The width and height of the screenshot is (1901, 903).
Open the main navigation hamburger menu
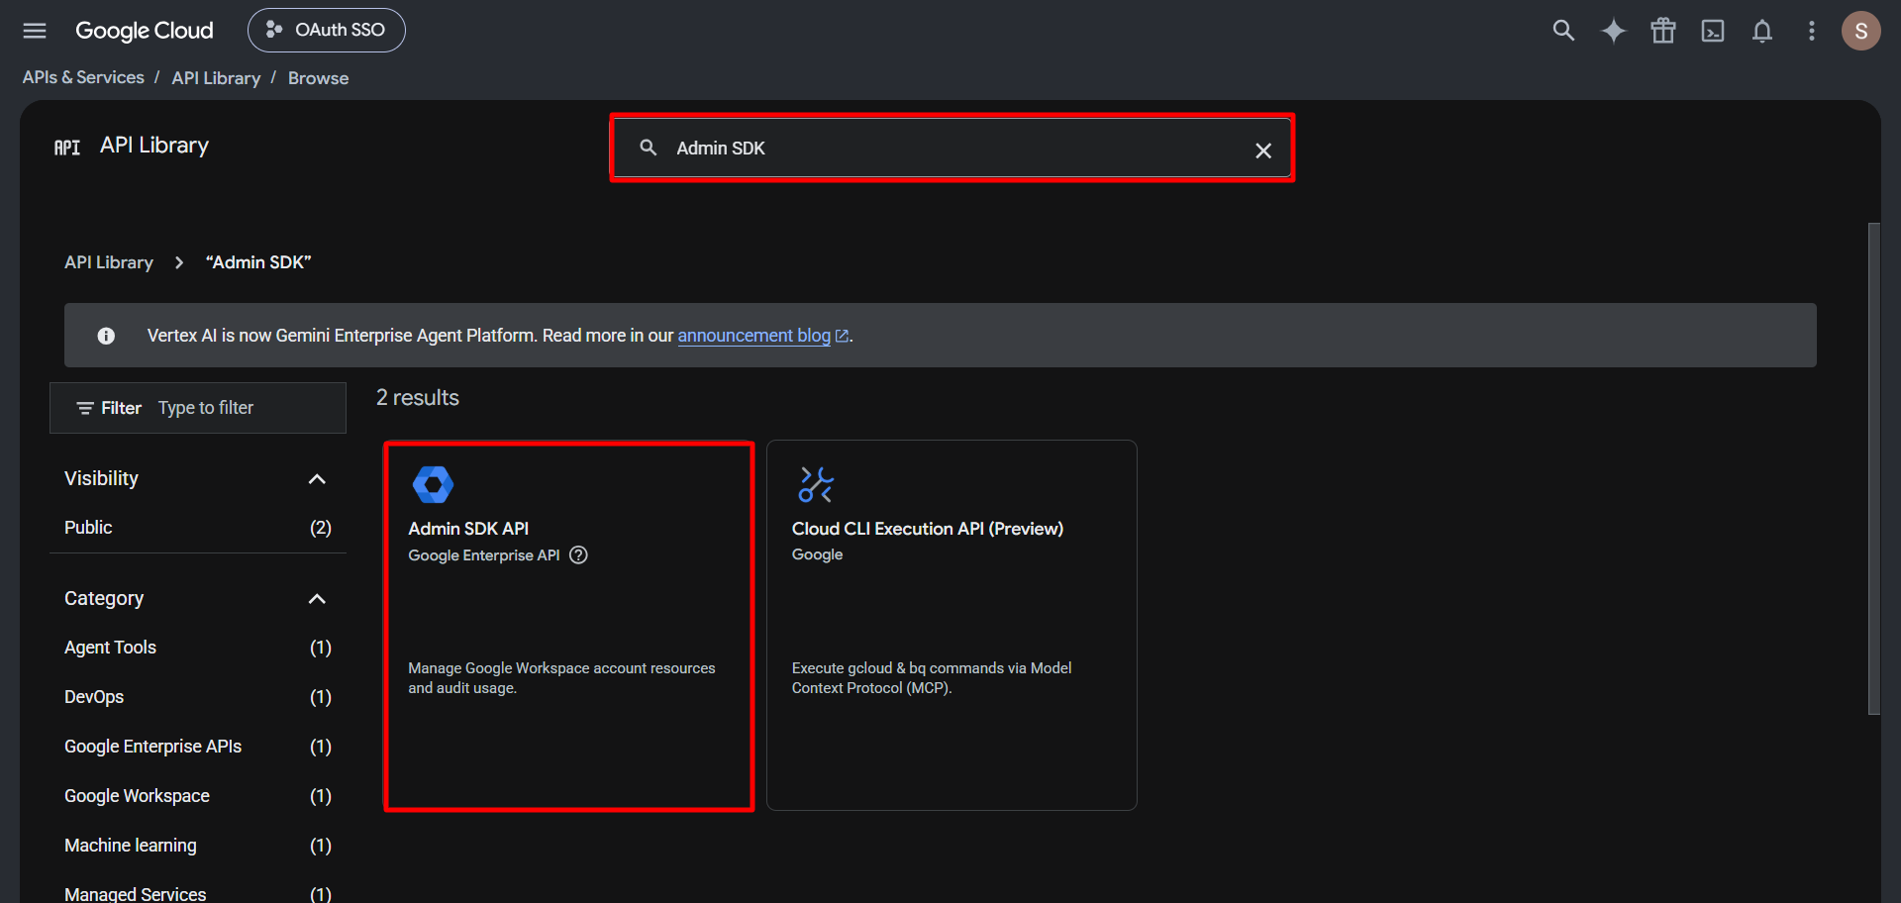pos(35,31)
